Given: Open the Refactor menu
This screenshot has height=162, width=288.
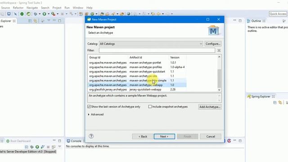Looking at the screenshot, I should [x=18, y=8].
